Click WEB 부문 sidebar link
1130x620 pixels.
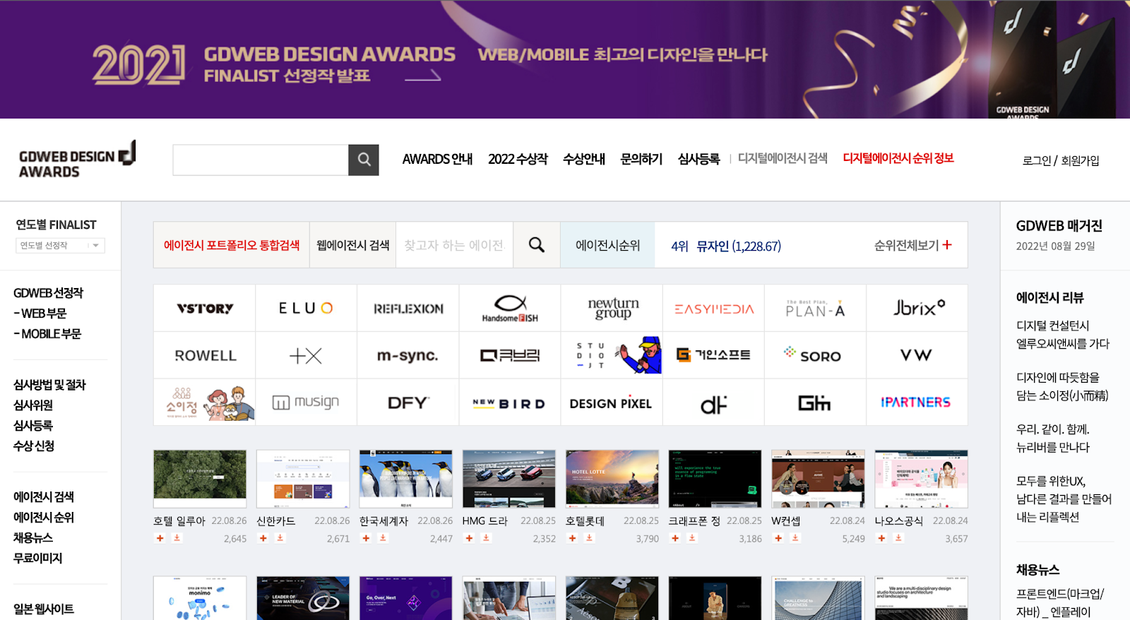pyautogui.click(x=40, y=313)
